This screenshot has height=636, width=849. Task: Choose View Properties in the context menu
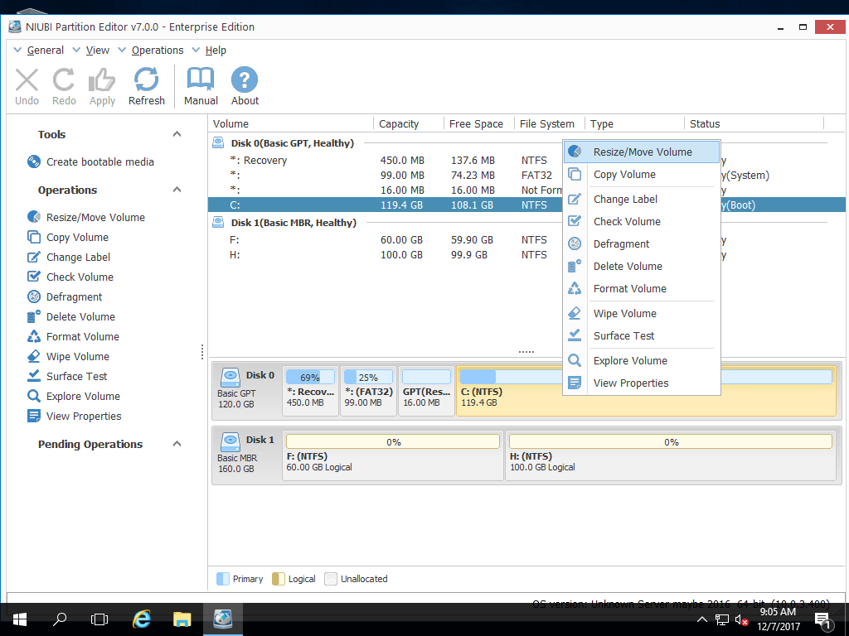click(x=642, y=383)
